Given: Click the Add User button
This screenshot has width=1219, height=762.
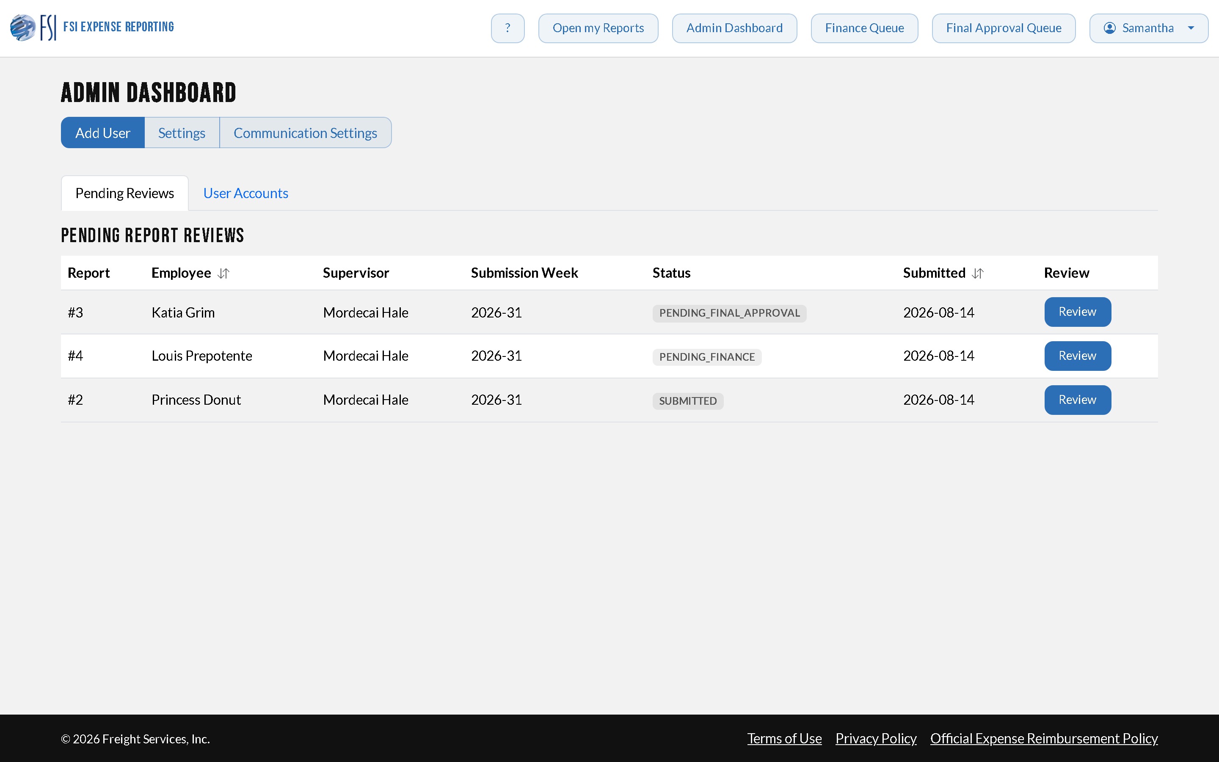Looking at the screenshot, I should pos(103,133).
